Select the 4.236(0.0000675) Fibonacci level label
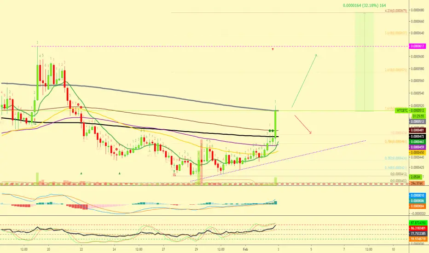Image resolution: width=429 pixels, height=253 pixels. coord(395,11)
